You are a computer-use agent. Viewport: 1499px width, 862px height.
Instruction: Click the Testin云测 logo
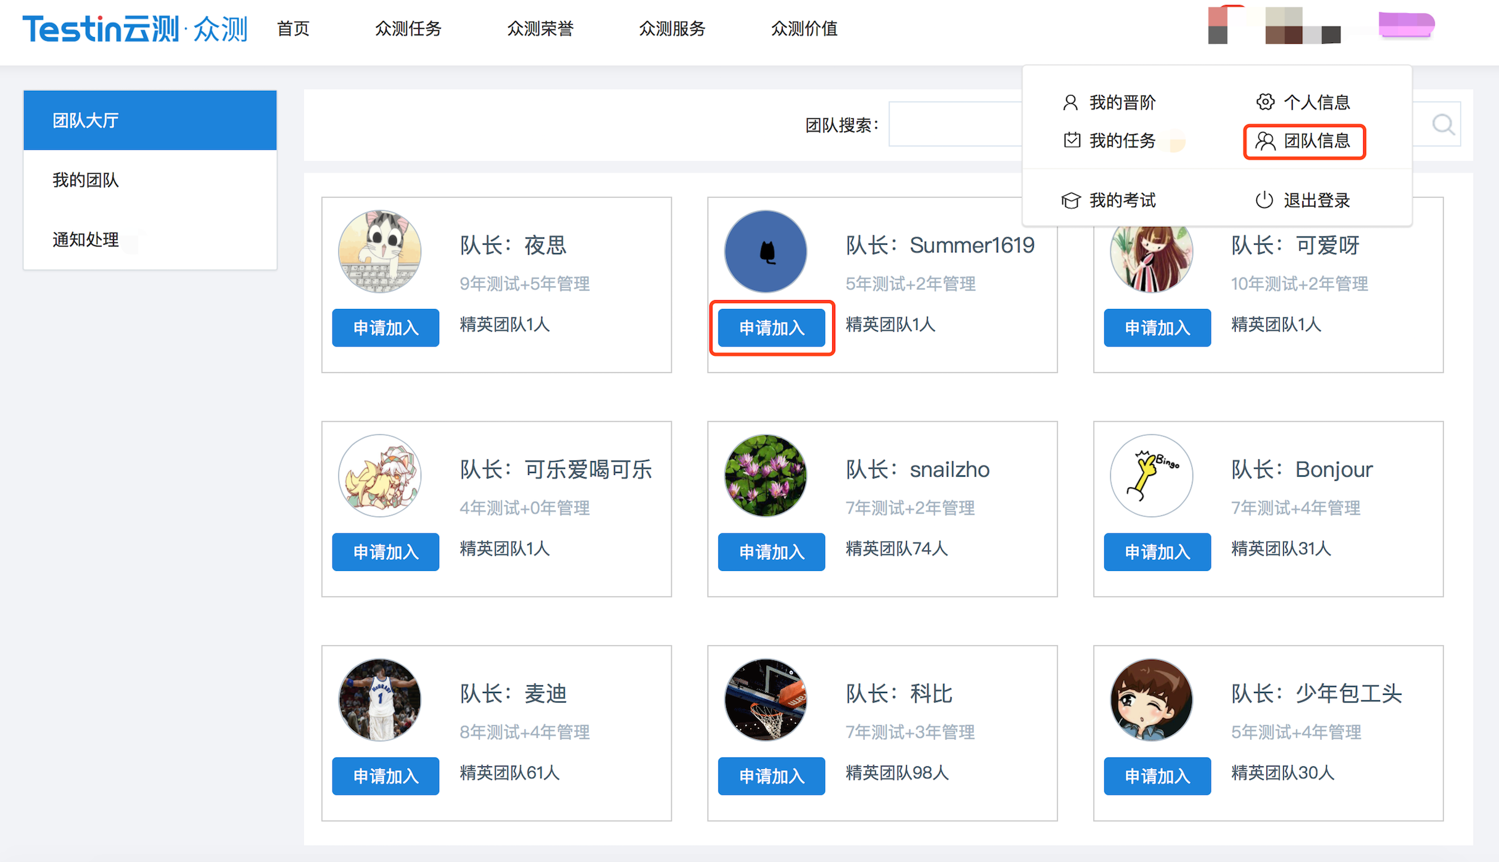(x=134, y=29)
